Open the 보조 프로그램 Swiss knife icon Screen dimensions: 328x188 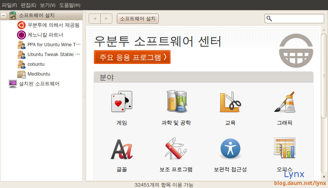click(x=176, y=149)
